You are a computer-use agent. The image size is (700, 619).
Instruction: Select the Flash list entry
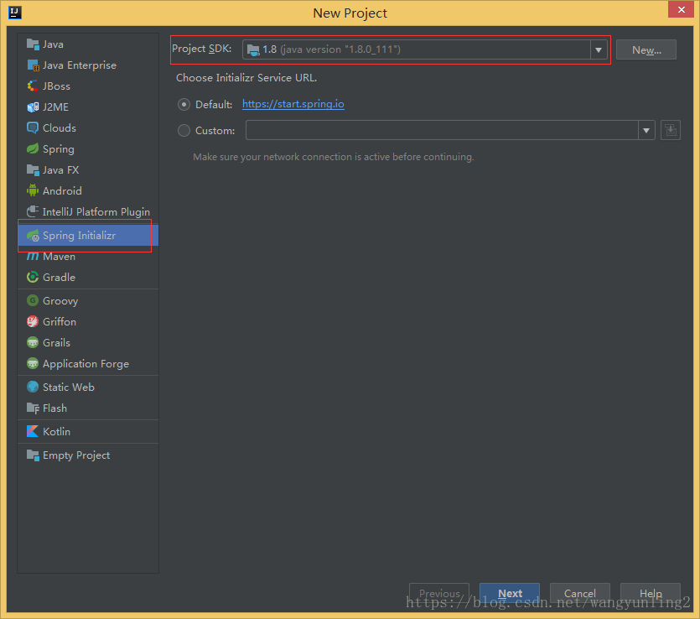coord(88,408)
